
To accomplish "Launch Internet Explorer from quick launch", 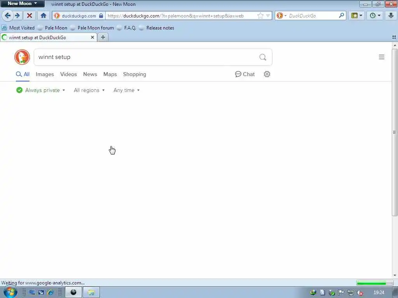I will click(x=50, y=293).
